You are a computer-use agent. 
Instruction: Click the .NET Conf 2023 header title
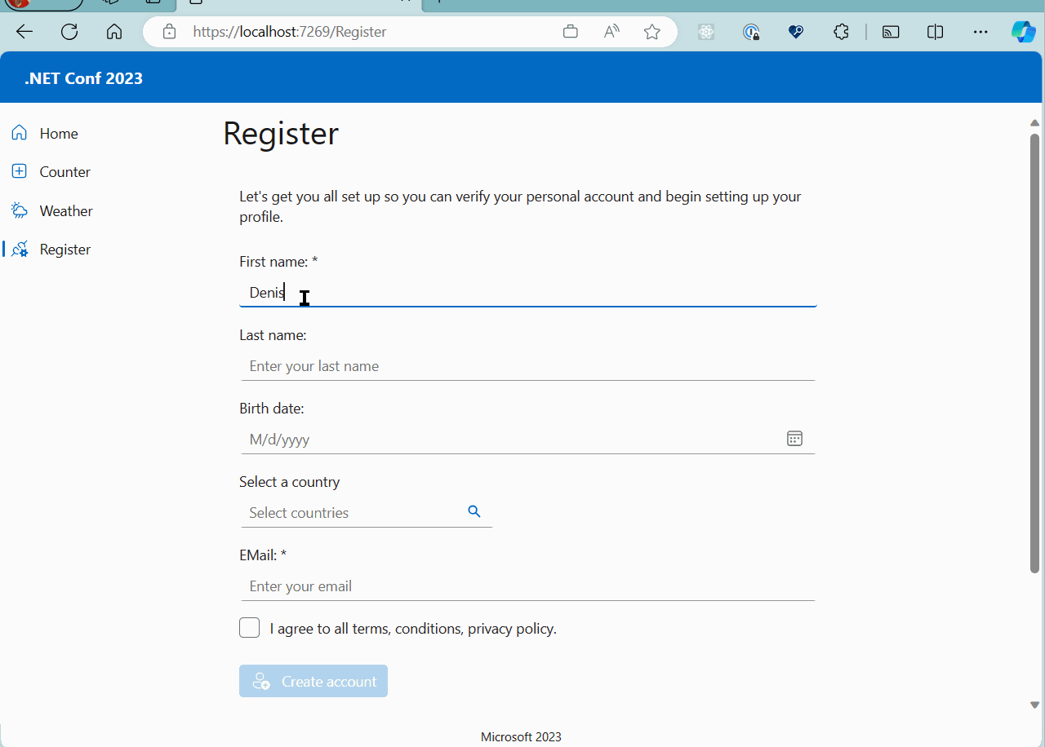pyautogui.click(x=83, y=78)
